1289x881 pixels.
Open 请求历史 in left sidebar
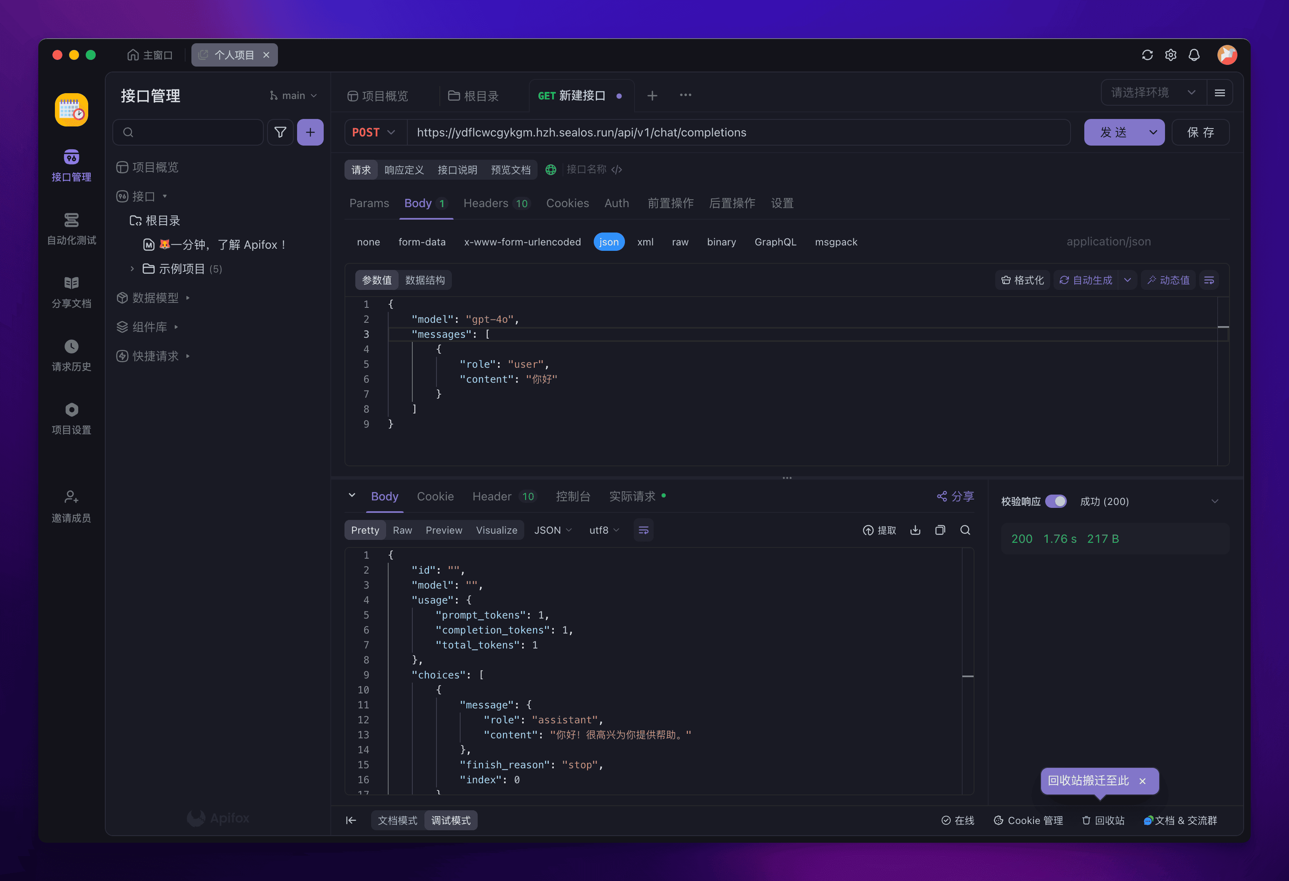click(x=71, y=355)
